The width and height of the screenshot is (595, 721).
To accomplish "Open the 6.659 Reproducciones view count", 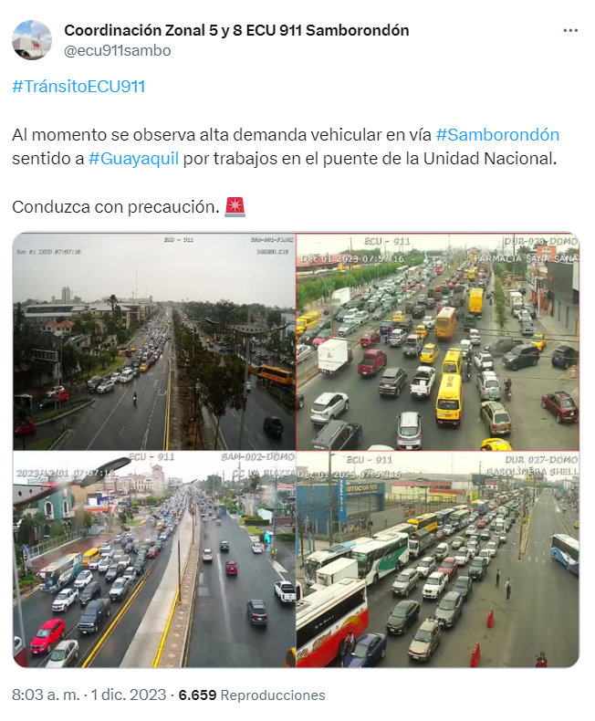I will pos(252,695).
